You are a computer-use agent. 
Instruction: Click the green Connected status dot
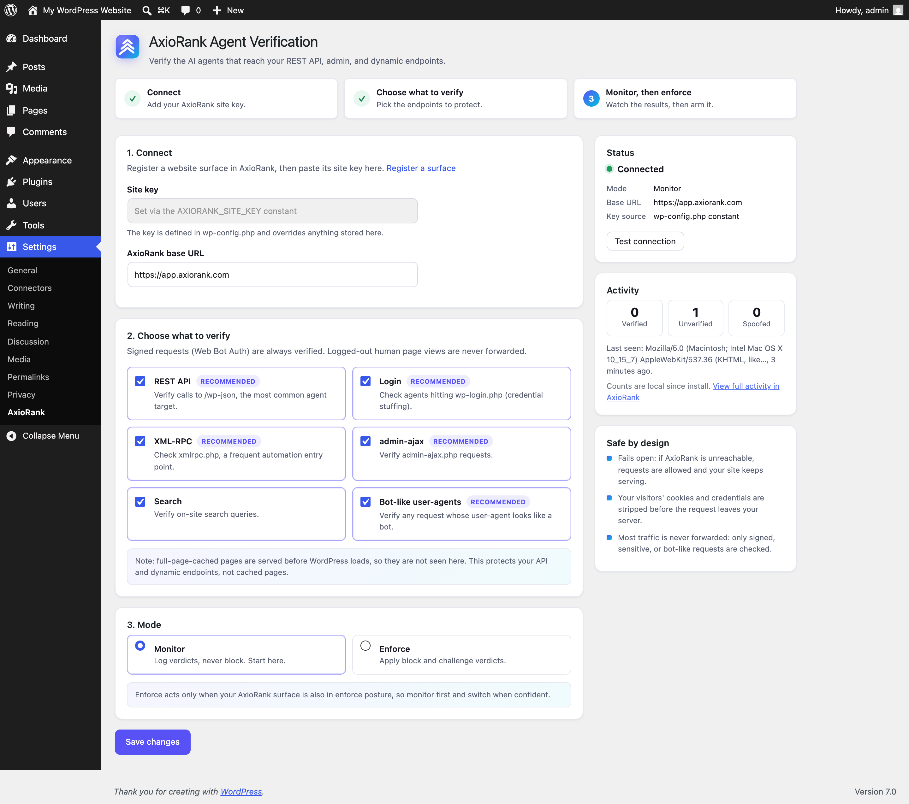pos(610,169)
